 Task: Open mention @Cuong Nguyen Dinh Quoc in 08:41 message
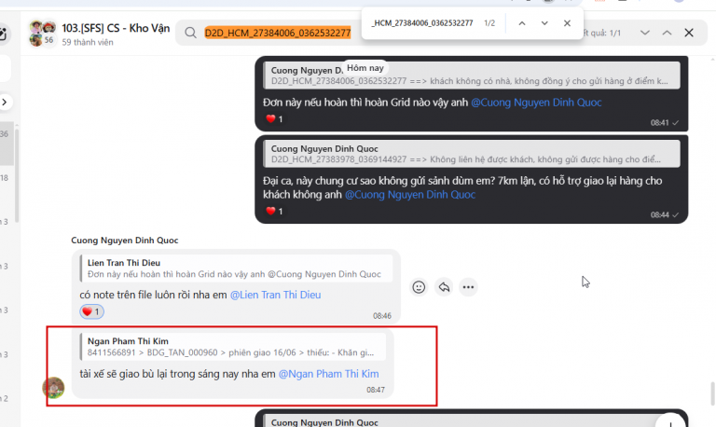(x=536, y=103)
